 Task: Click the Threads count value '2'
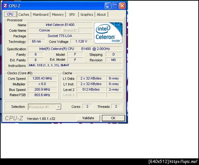click(116, 106)
